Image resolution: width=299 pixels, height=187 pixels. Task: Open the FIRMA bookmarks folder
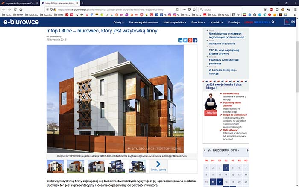(18, 15)
